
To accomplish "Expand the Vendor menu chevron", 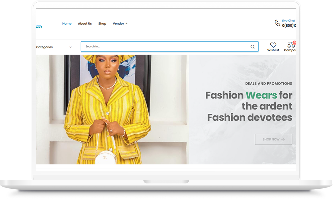I will pos(127,24).
